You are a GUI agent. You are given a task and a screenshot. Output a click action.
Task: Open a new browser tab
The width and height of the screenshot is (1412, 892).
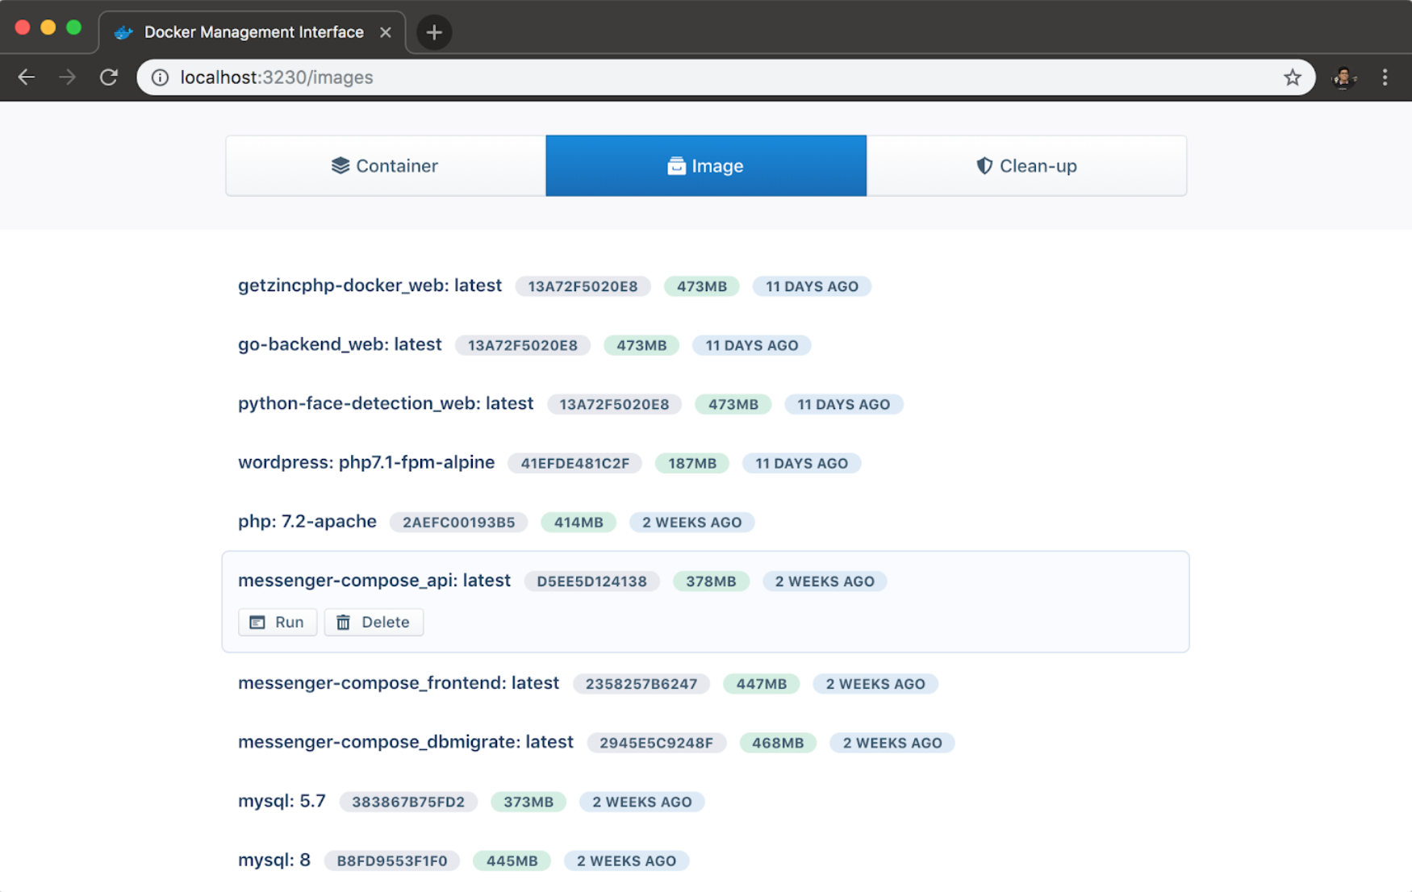(434, 32)
